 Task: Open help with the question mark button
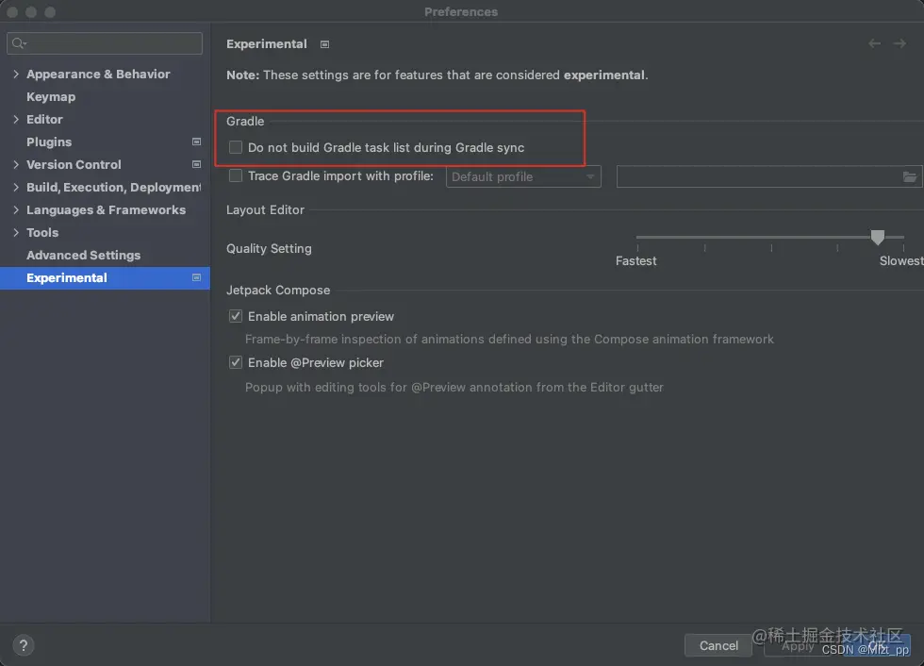pos(24,645)
